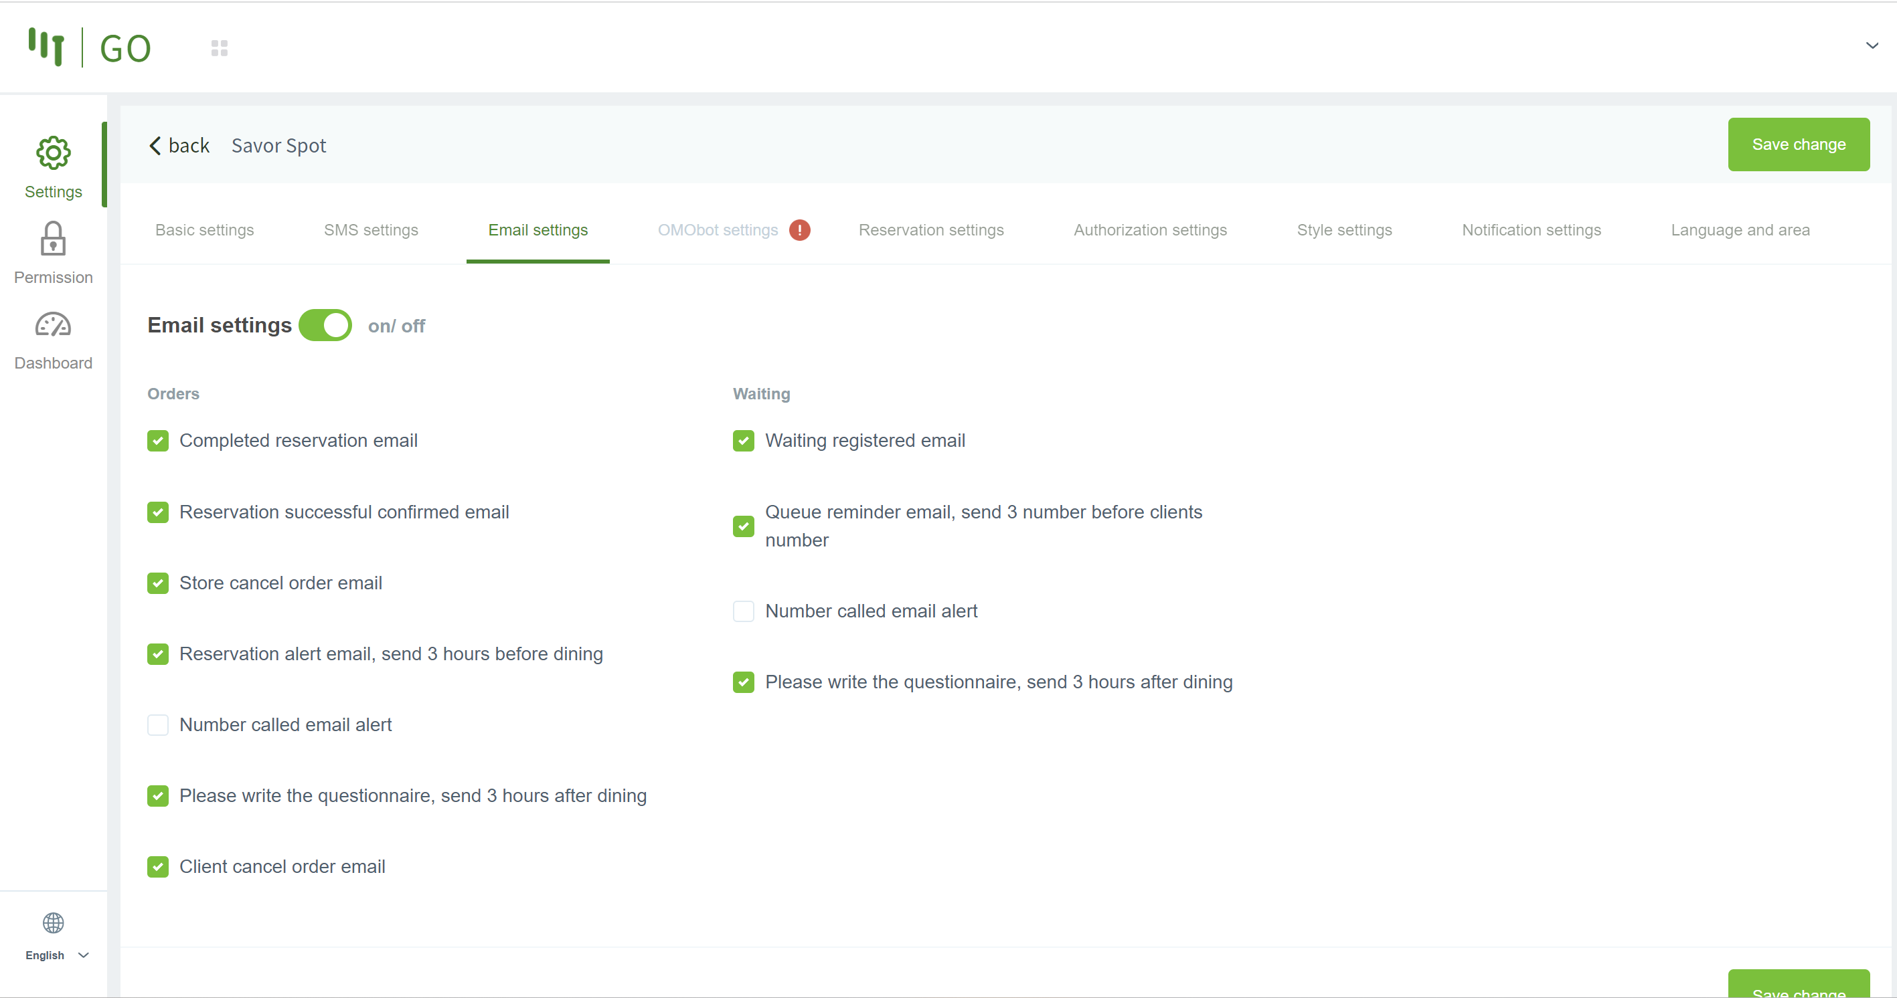Uncheck Client cancel order email
This screenshot has width=1897, height=998.
[x=157, y=866]
